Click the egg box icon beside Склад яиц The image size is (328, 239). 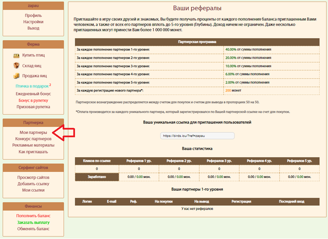[16, 66]
